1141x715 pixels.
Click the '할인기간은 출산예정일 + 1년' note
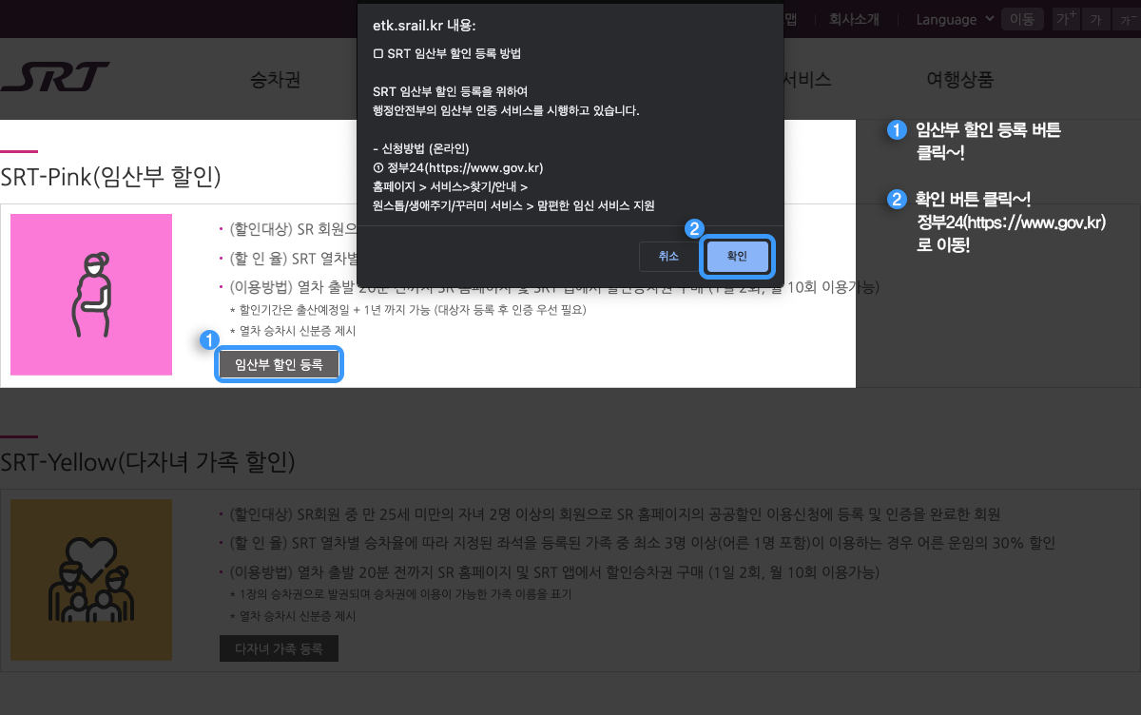point(408,310)
